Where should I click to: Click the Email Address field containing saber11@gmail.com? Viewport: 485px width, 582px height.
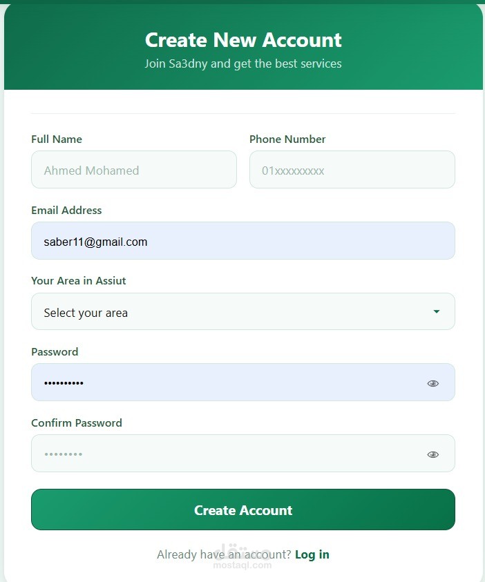pyautogui.click(x=243, y=240)
